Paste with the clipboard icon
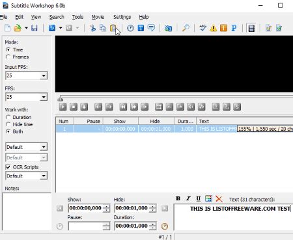 click(x=113, y=28)
